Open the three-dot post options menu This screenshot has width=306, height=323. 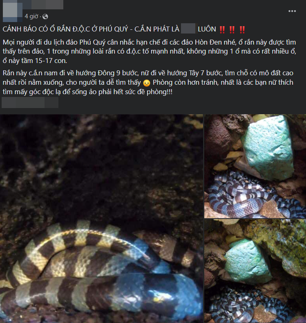tap(292, 11)
